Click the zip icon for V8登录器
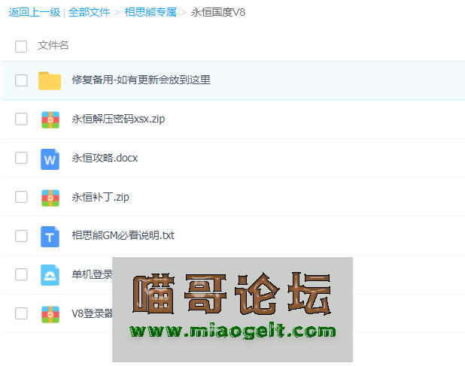 pos(50,313)
